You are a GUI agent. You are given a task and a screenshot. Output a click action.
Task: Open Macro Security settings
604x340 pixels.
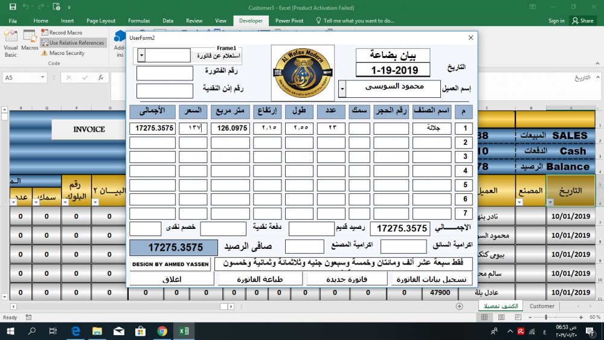point(63,53)
